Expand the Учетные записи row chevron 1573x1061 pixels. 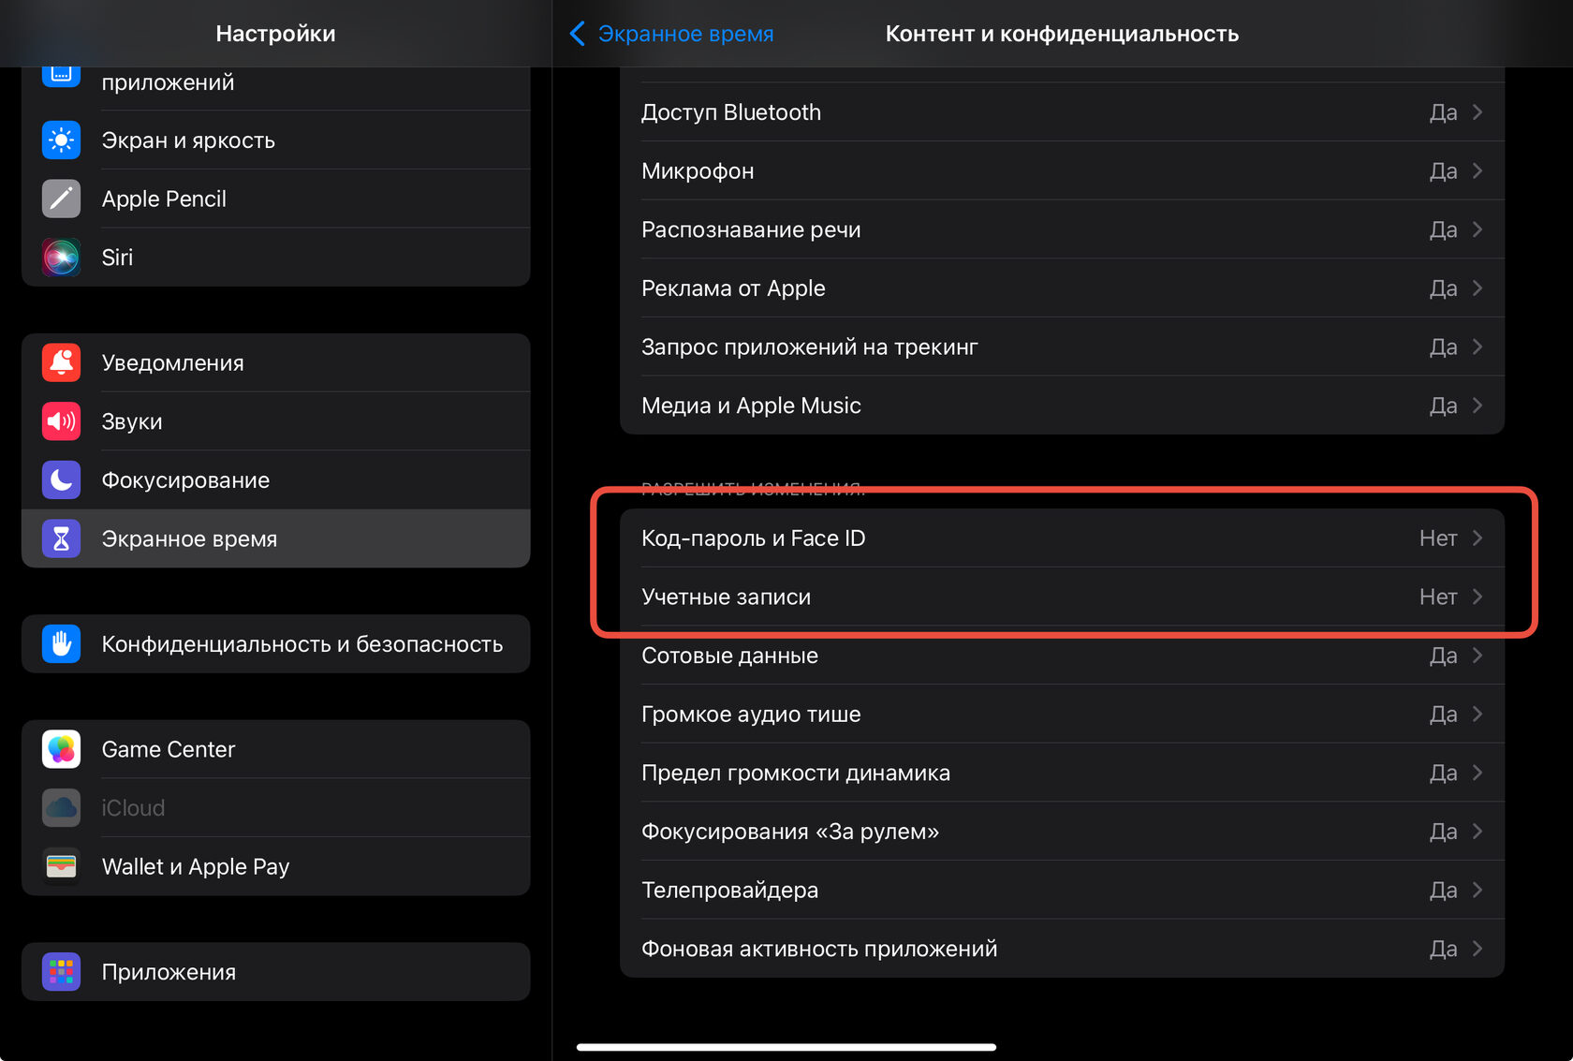pyautogui.click(x=1477, y=597)
